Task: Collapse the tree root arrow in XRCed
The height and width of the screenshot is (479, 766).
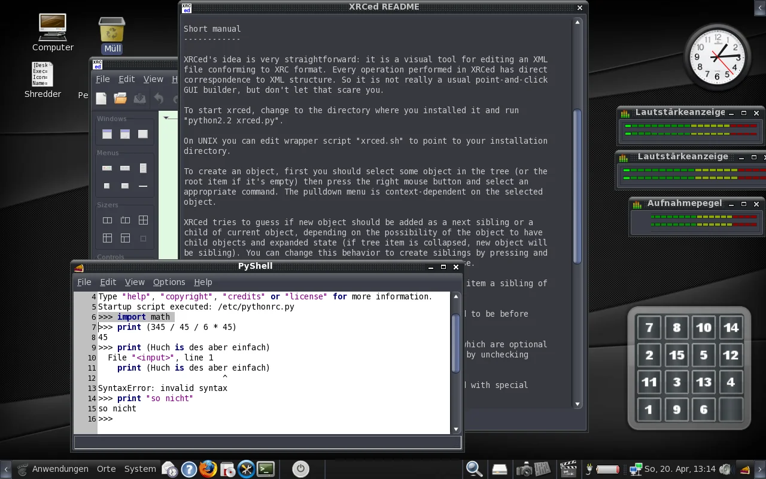Action: 166,118
